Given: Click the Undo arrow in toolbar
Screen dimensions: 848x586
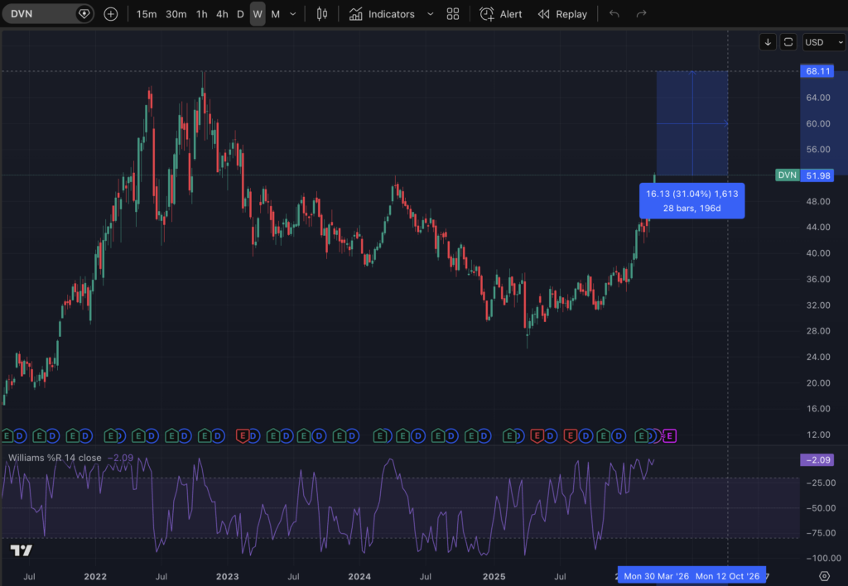Looking at the screenshot, I should pyautogui.click(x=614, y=14).
